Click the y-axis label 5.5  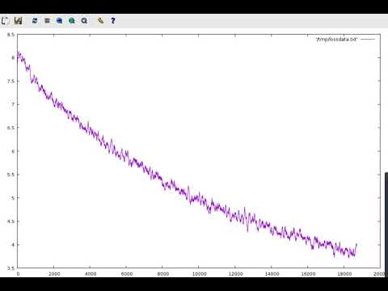pyautogui.click(x=11, y=175)
